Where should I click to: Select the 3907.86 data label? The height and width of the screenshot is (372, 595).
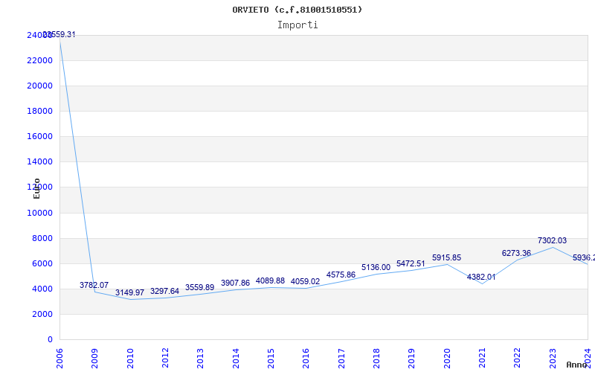[235, 283]
